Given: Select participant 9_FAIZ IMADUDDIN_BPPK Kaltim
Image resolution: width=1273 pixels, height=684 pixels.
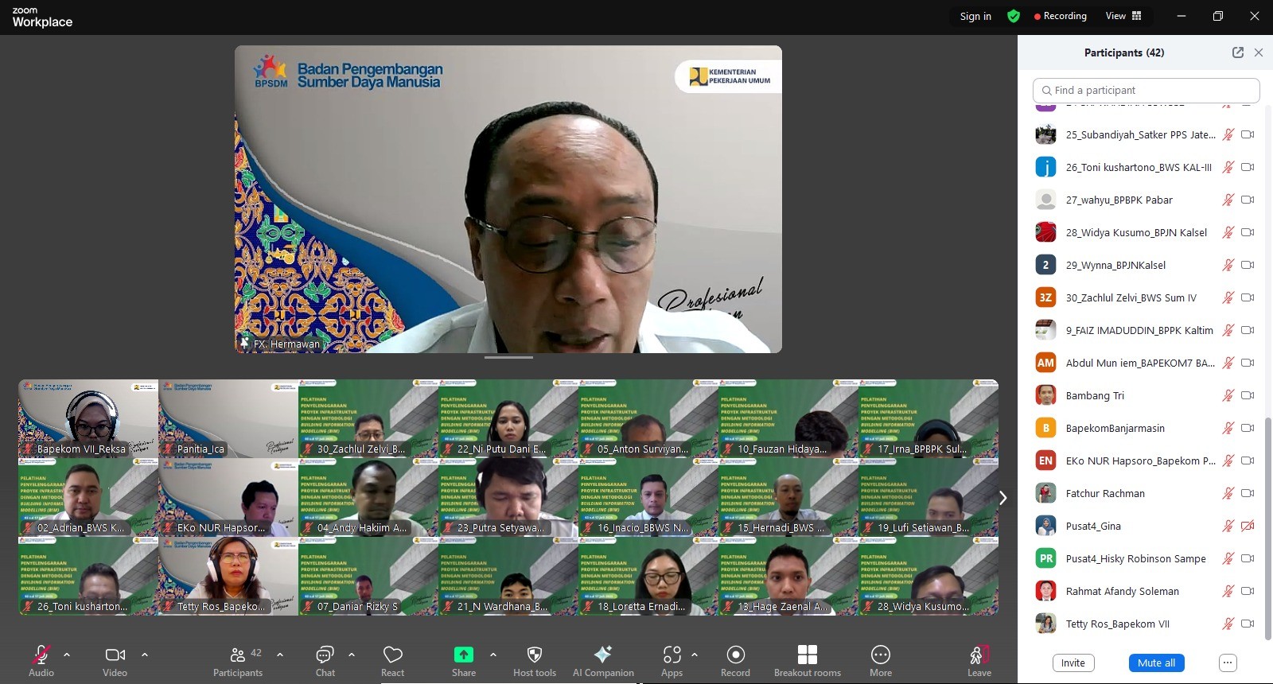Looking at the screenshot, I should [x=1144, y=330].
